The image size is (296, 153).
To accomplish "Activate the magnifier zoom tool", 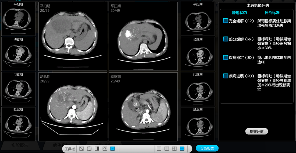I will [105, 149].
